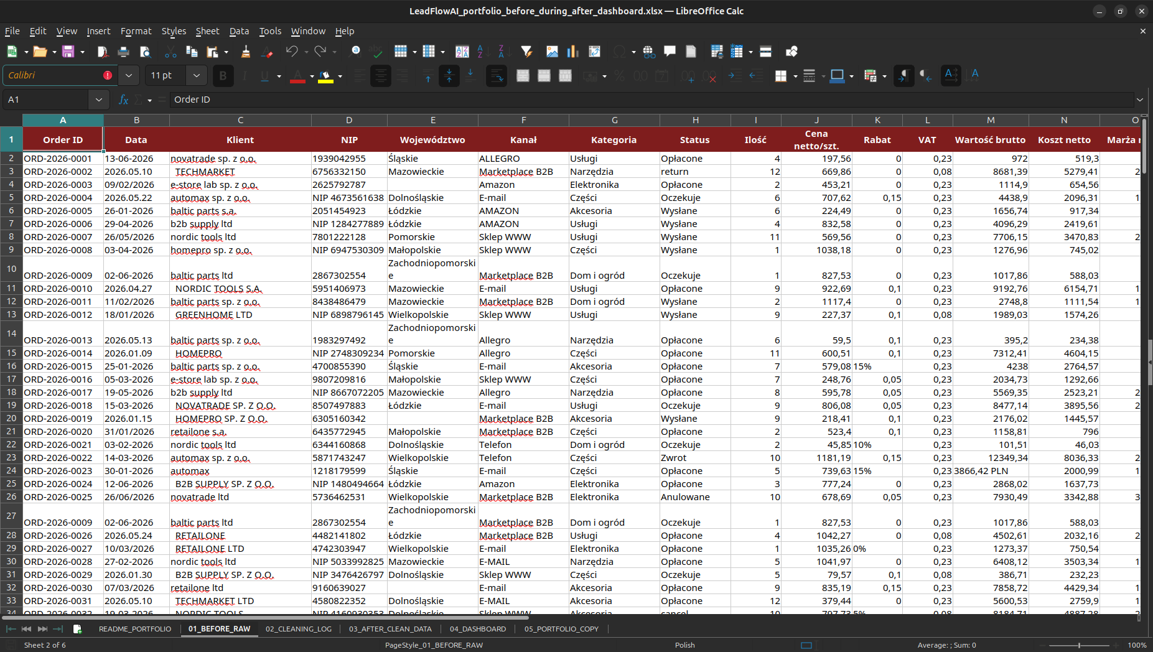Viewport: 1153px width, 652px height.
Task: Switch to the 04_DASHBOARD sheet tab
Action: (478, 629)
